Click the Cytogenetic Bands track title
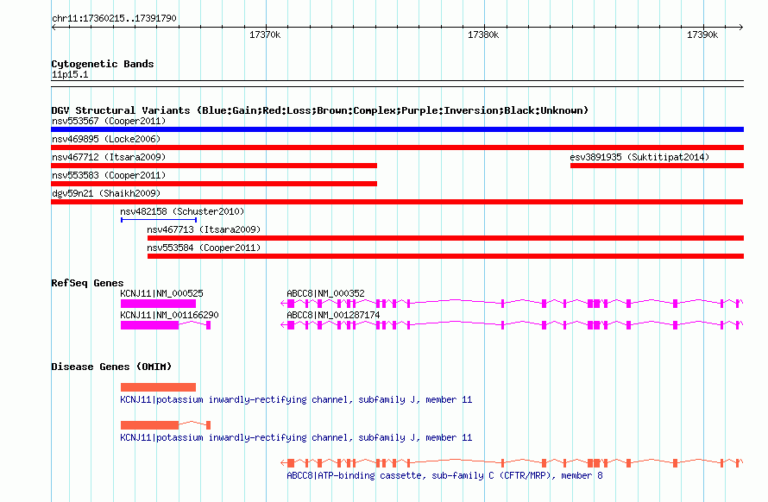The image size is (768, 502). coord(103,64)
